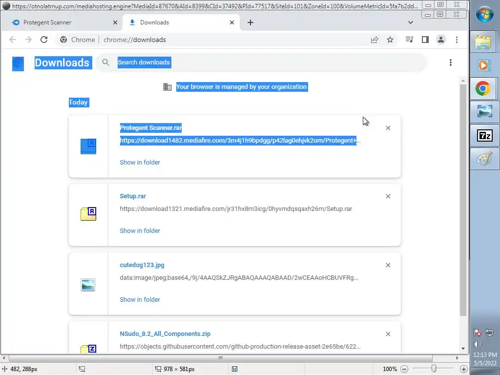Screen dimensions: 500x375
Task: Click the zoom out minus button
Action: (404, 369)
